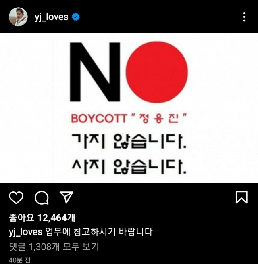
Task: Open the yj_loves username in the post header
Action: (x=52, y=17)
